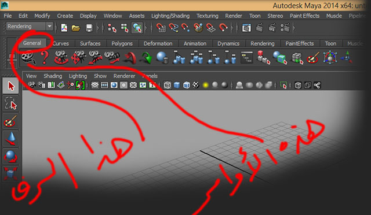Switch to the Polygons shelf tab
The height and width of the screenshot is (215, 371).
[122, 44]
